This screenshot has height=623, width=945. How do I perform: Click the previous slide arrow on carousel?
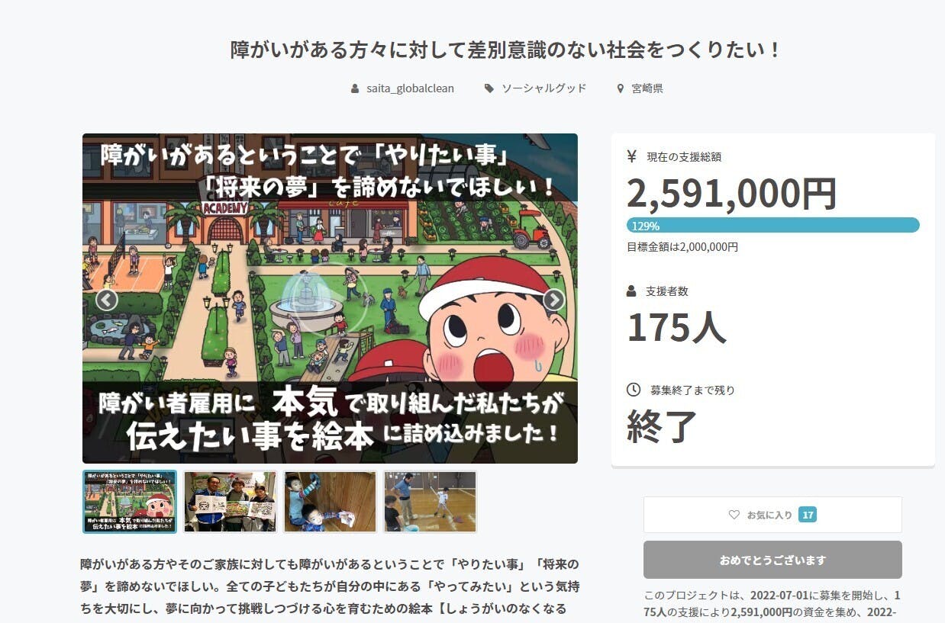tap(106, 300)
